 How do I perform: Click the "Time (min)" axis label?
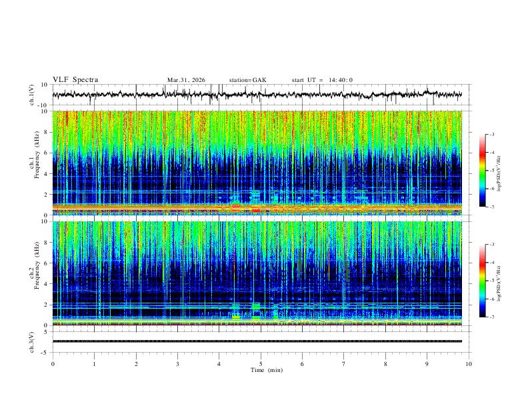[267, 370]
